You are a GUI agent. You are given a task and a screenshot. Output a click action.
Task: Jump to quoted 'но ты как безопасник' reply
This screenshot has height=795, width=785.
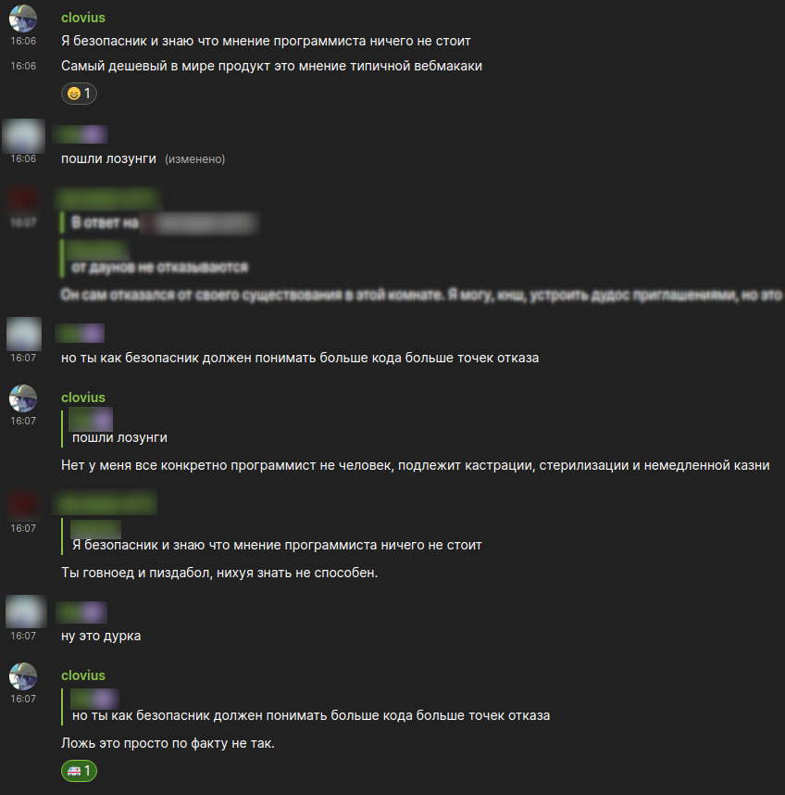tap(311, 715)
